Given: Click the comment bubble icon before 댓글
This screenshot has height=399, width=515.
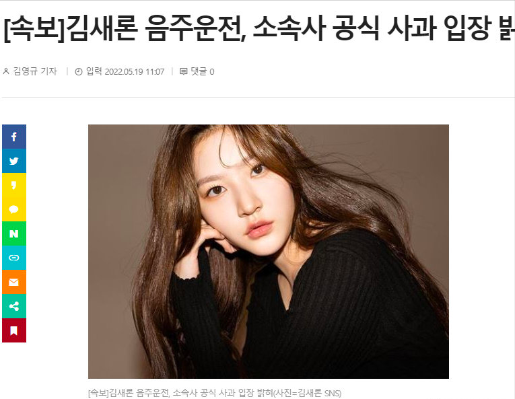Looking at the screenshot, I should coord(183,71).
